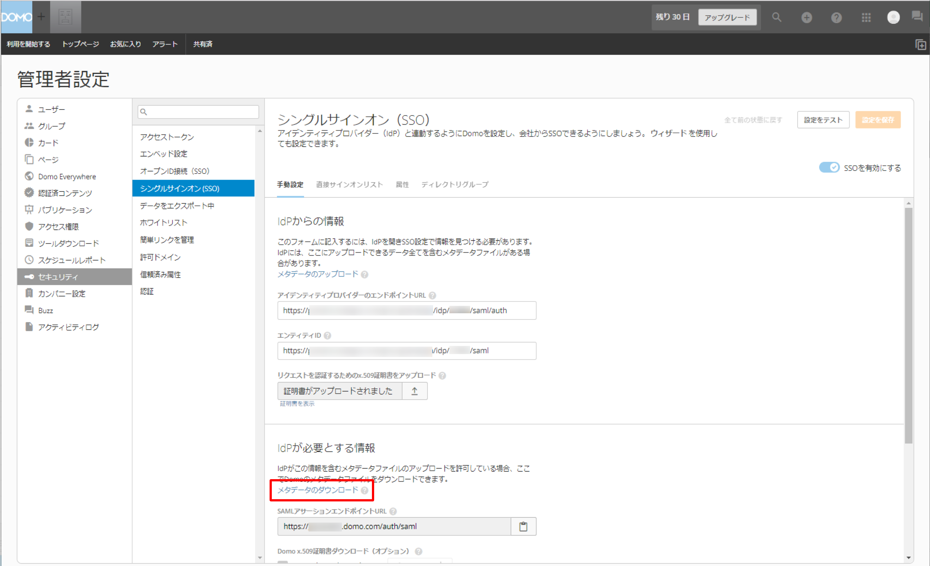The height and width of the screenshot is (566, 930).
Task: Open カード in the admin sidebar
Action: (x=75, y=143)
